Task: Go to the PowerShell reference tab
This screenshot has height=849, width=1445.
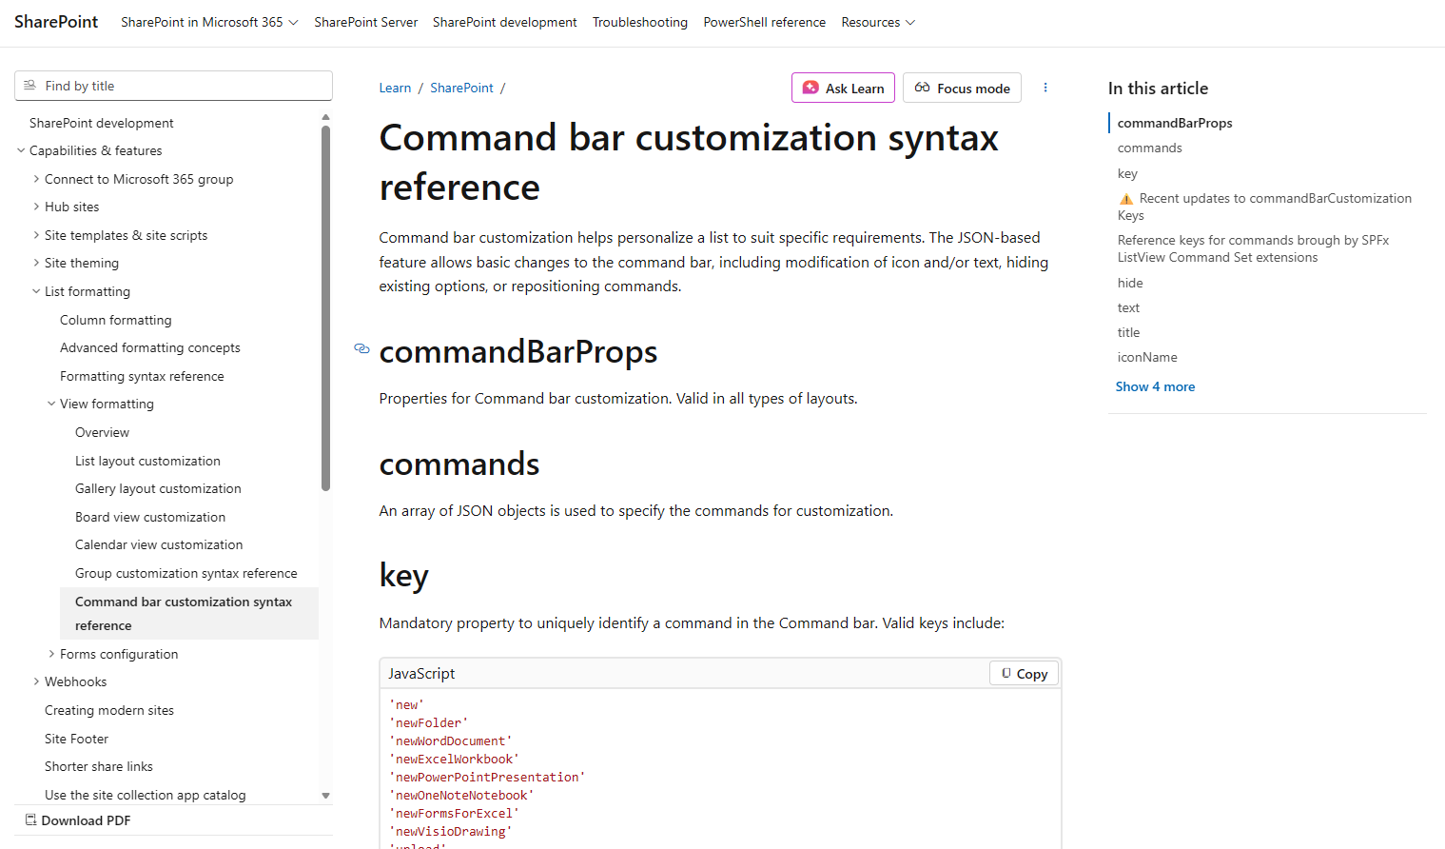Action: (x=764, y=23)
